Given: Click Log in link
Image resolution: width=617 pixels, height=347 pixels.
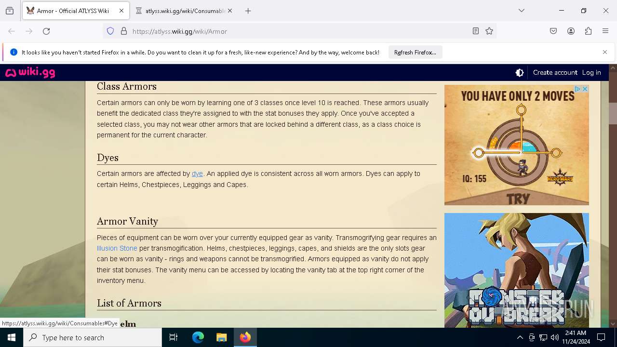Looking at the screenshot, I should 591,73.
